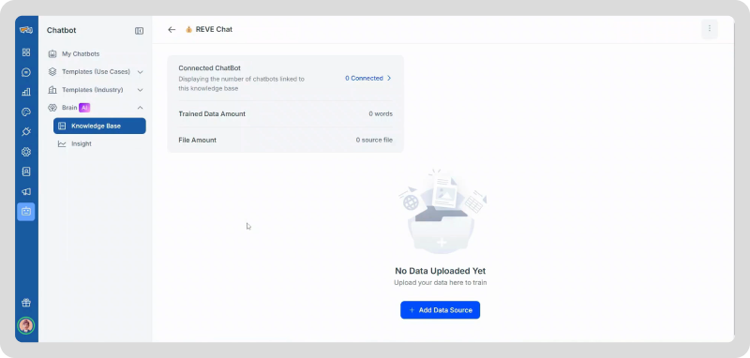
Task: Expand Templates (Industry) section
Action: pyautogui.click(x=96, y=90)
